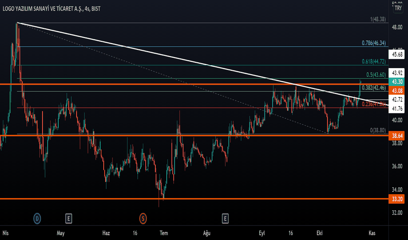Click the earnings 'E' marker near May
The height and width of the screenshot is (240, 408).
point(68,219)
